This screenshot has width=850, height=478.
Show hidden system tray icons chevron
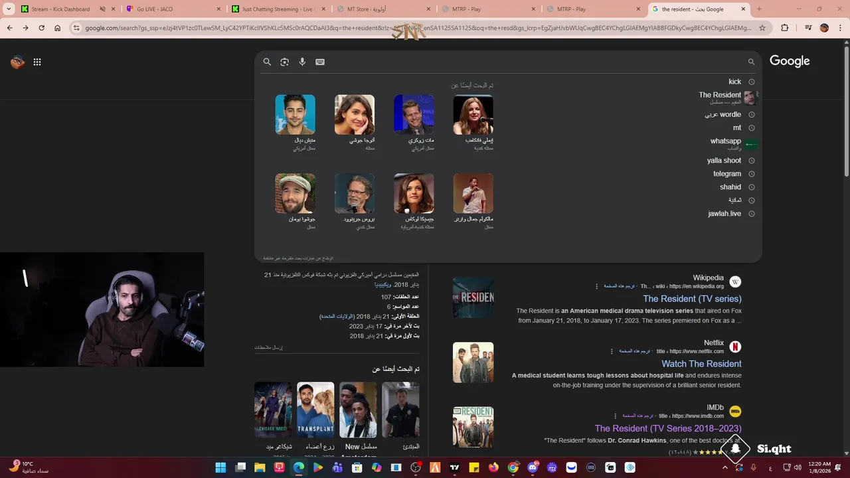[725, 467]
